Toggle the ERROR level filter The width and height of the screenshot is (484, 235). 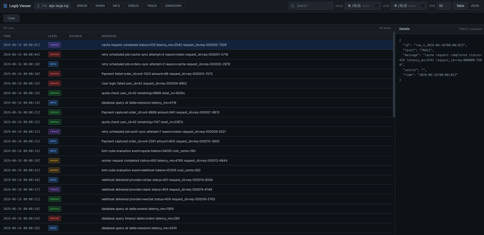[82, 6]
